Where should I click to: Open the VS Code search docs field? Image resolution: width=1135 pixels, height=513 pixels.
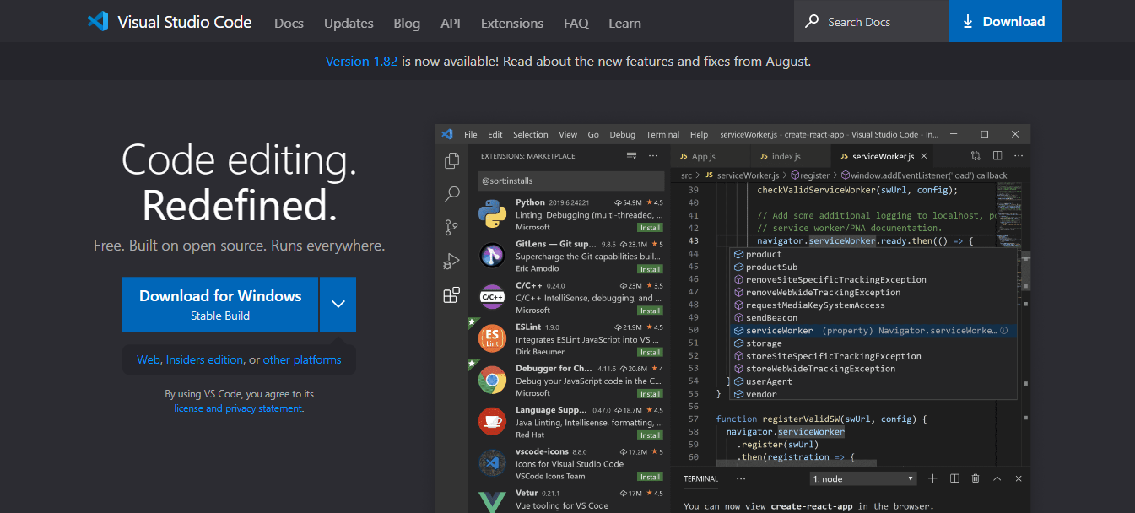tap(870, 21)
